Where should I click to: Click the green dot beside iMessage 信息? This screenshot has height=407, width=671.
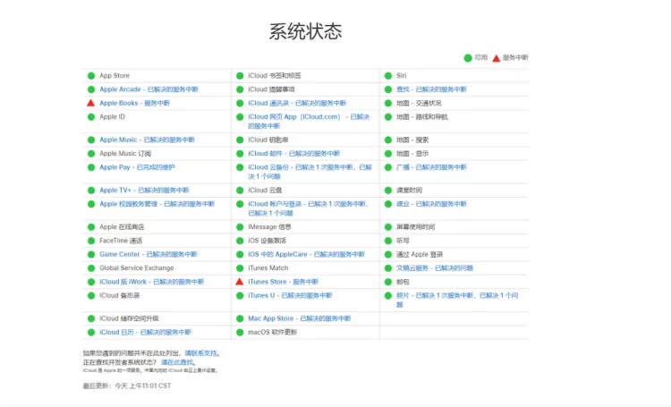point(240,227)
